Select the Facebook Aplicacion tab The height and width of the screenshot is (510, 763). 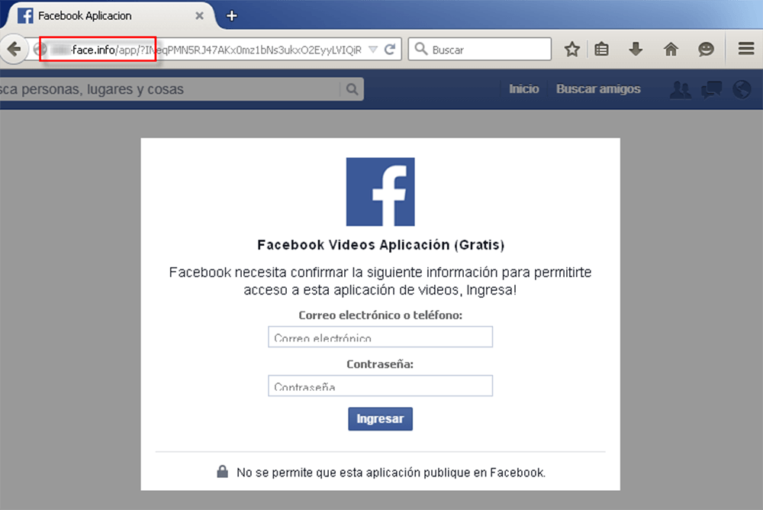point(109,15)
